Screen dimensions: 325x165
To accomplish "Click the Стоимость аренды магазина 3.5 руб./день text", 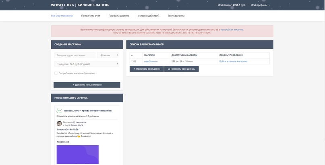I will (77, 116).
